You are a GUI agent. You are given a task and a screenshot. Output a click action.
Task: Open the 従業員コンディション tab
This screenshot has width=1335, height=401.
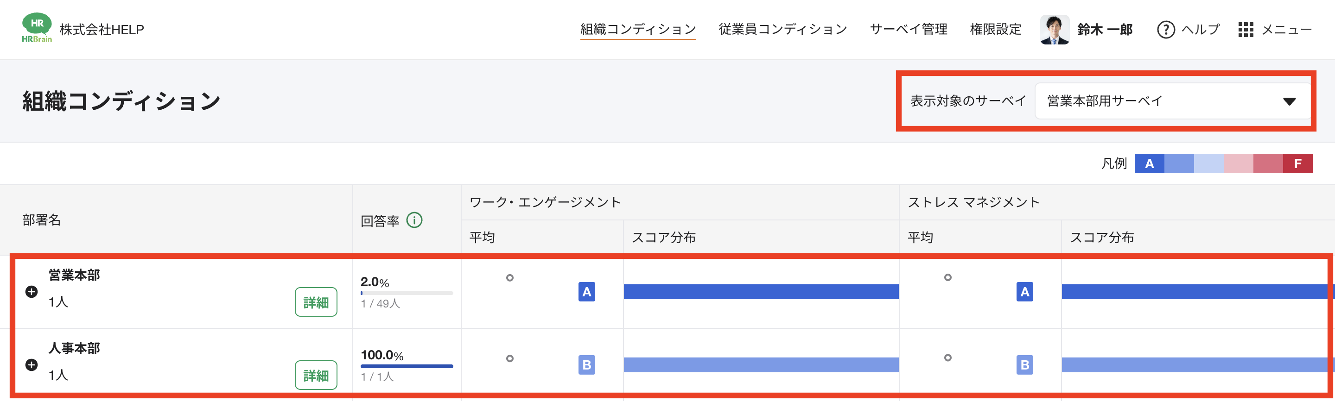click(x=782, y=30)
